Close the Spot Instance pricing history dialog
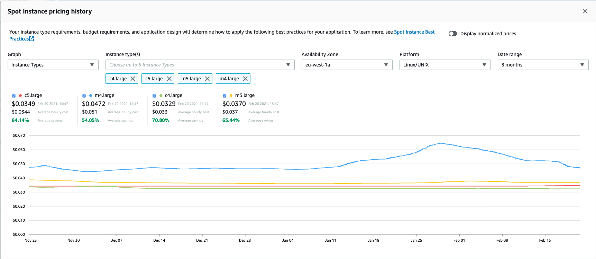Viewport: 596px width, 259px height. pyautogui.click(x=585, y=11)
